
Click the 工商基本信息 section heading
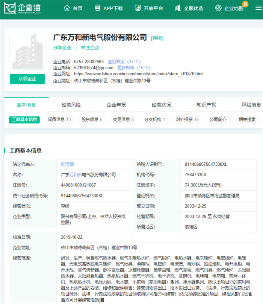[26, 151]
